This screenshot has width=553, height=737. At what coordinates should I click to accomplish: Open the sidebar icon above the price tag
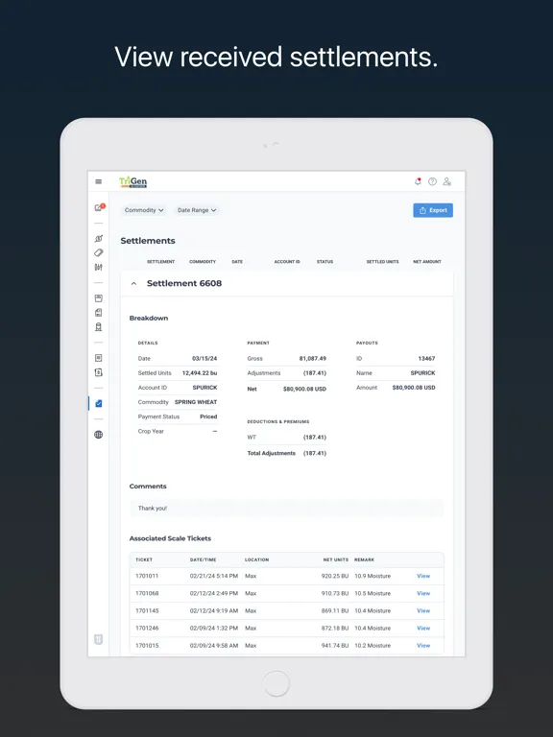click(x=98, y=239)
